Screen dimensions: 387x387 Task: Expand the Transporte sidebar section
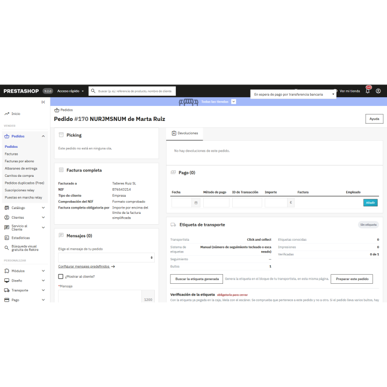tap(43, 290)
